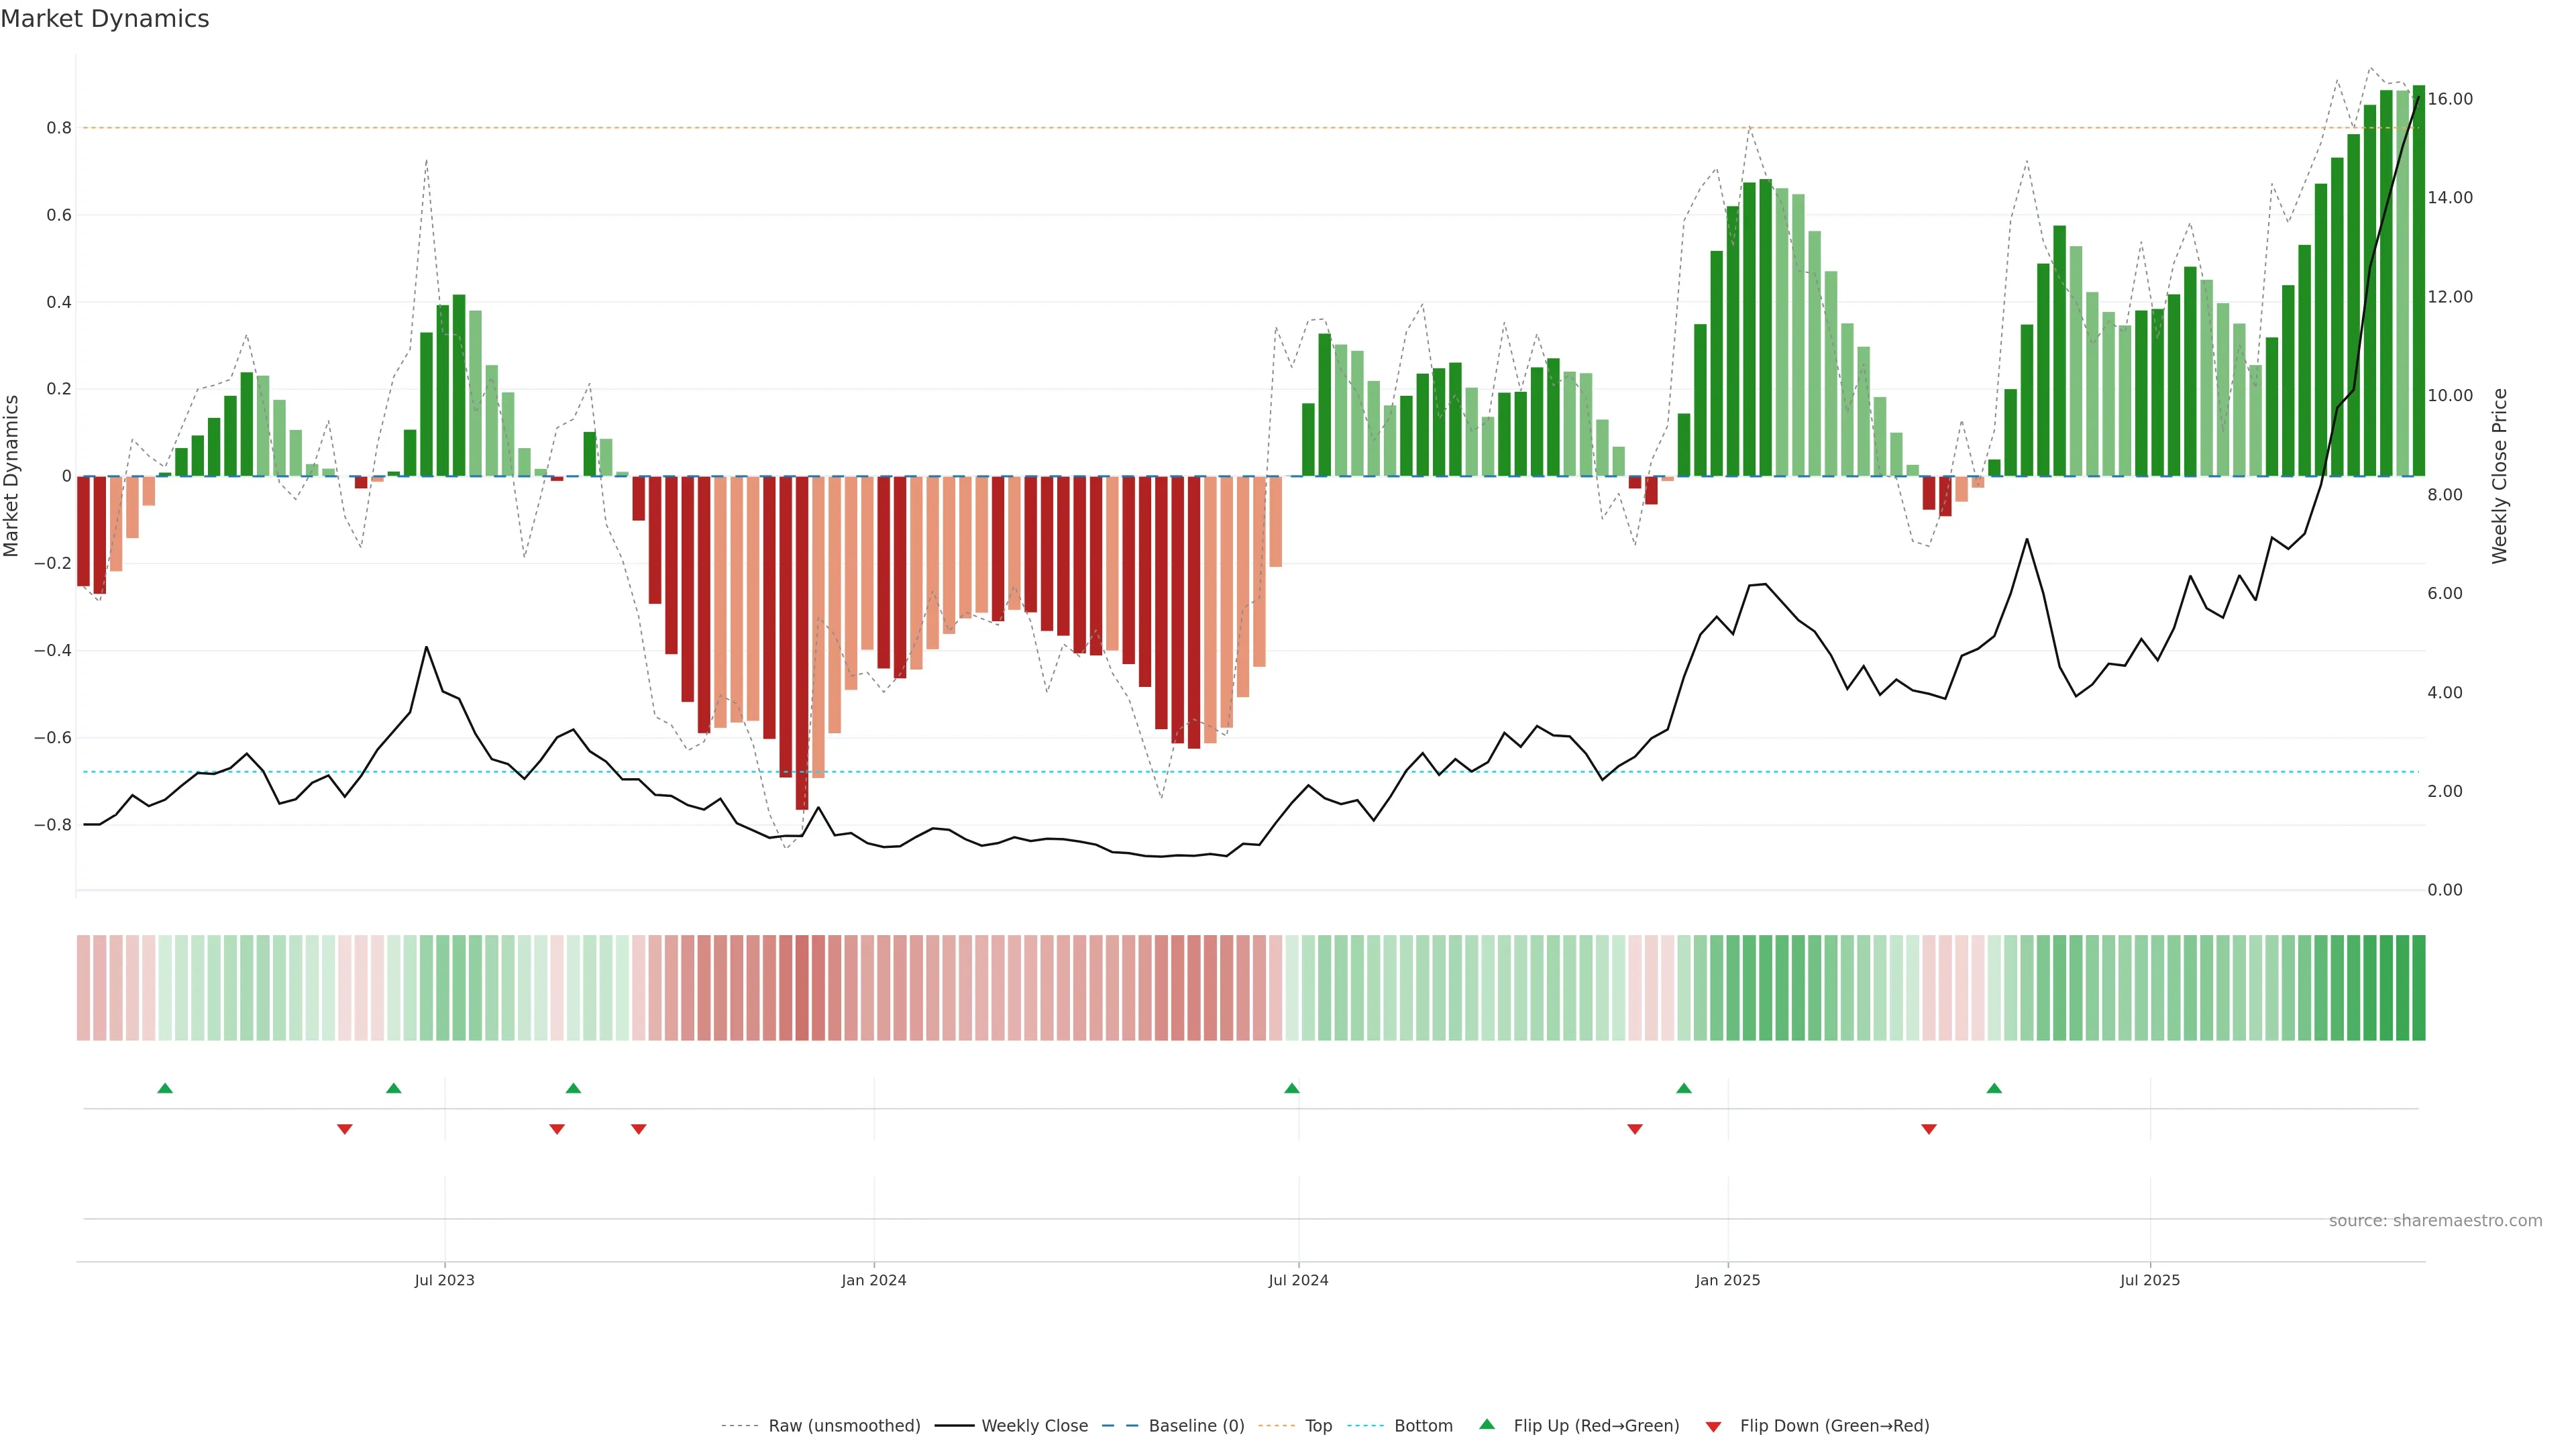Click the first green flip-up triangle marker
2576x1449 pixels.
165,1088
